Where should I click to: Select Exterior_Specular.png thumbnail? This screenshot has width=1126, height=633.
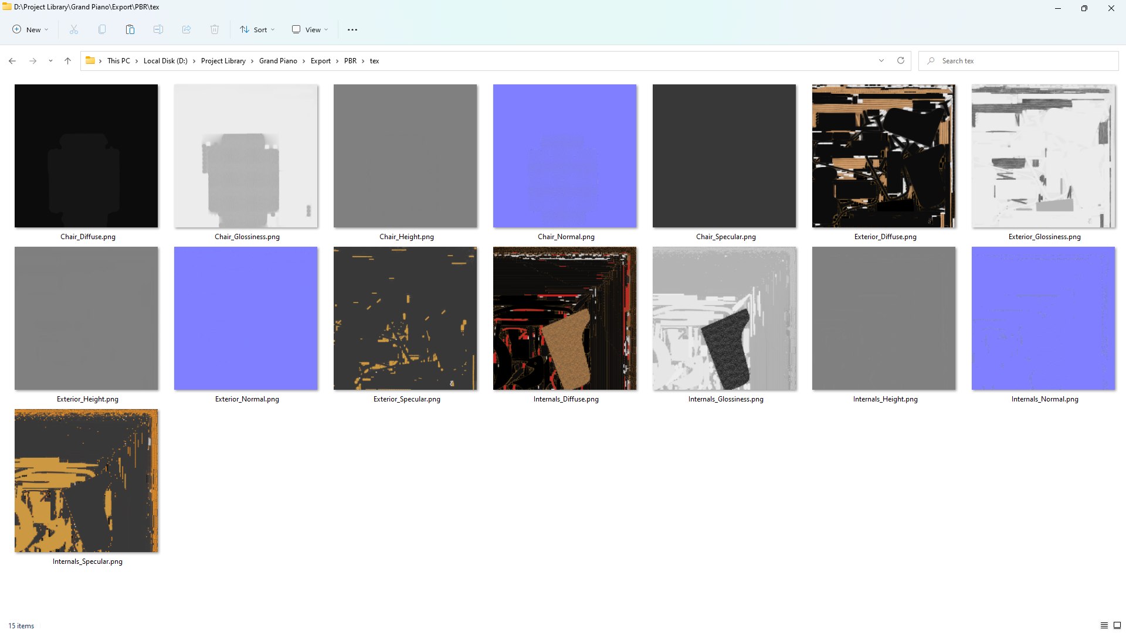[405, 318]
